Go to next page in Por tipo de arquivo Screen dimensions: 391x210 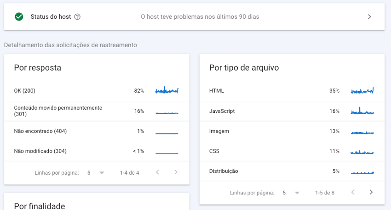click(x=371, y=192)
